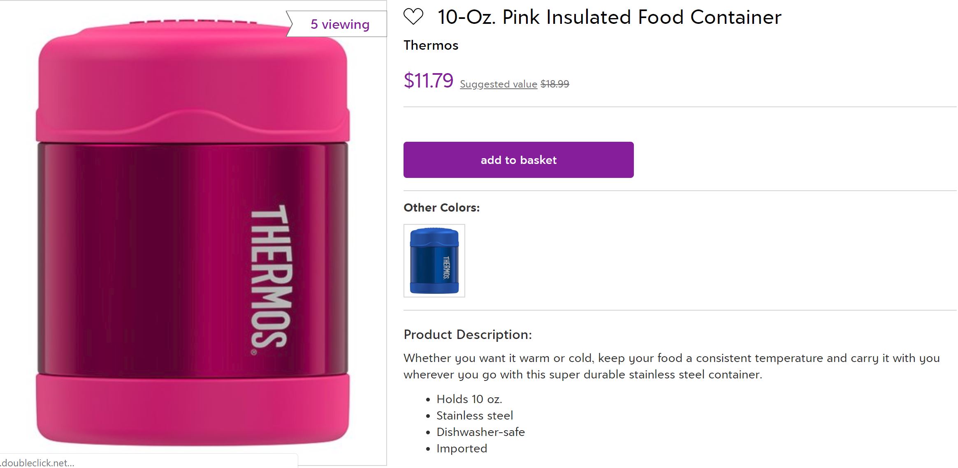Click the Dishwasher-safe bullet point
This screenshot has height=468, width=958.
coord(480,432)
